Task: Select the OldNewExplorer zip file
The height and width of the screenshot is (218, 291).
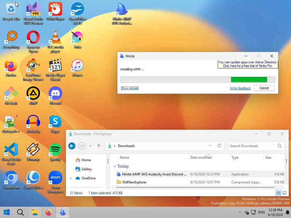Action: tap(200, 182)
